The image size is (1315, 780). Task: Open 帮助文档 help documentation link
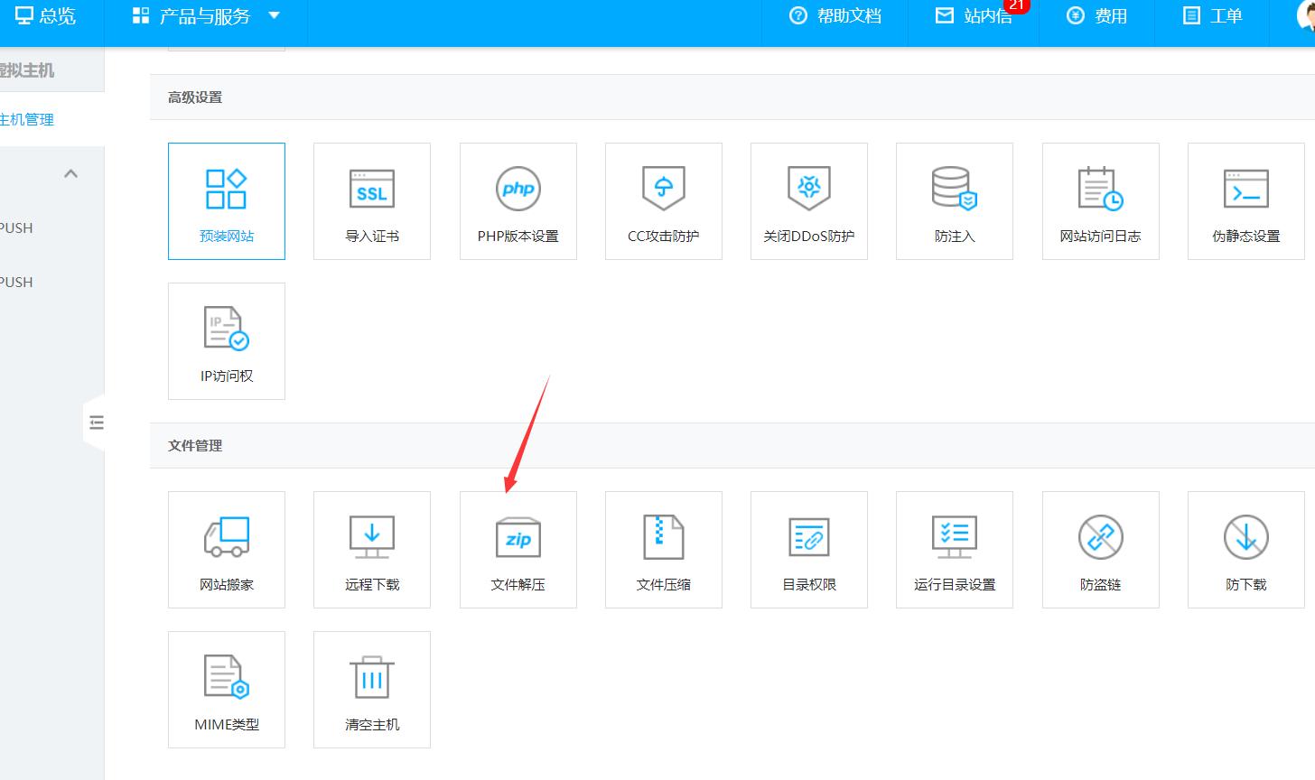(835, 16)
